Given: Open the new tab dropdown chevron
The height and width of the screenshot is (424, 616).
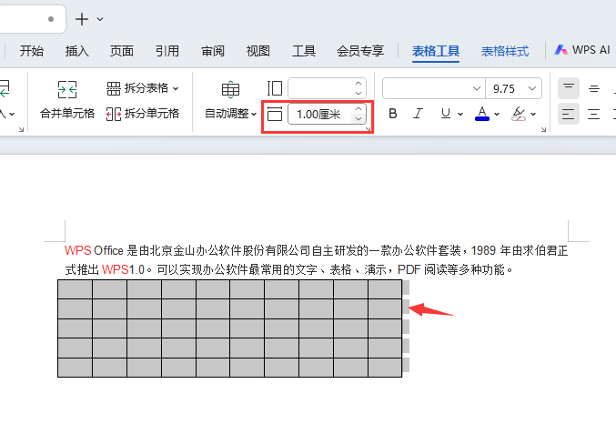Looking at the screenshot, I should (100, 19).
